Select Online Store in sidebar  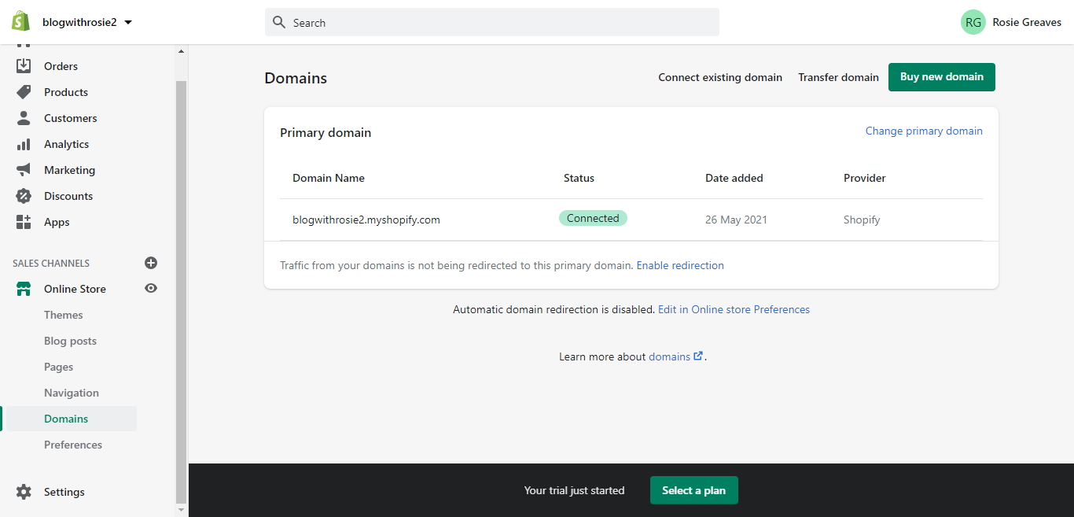[x=75, y=289]
